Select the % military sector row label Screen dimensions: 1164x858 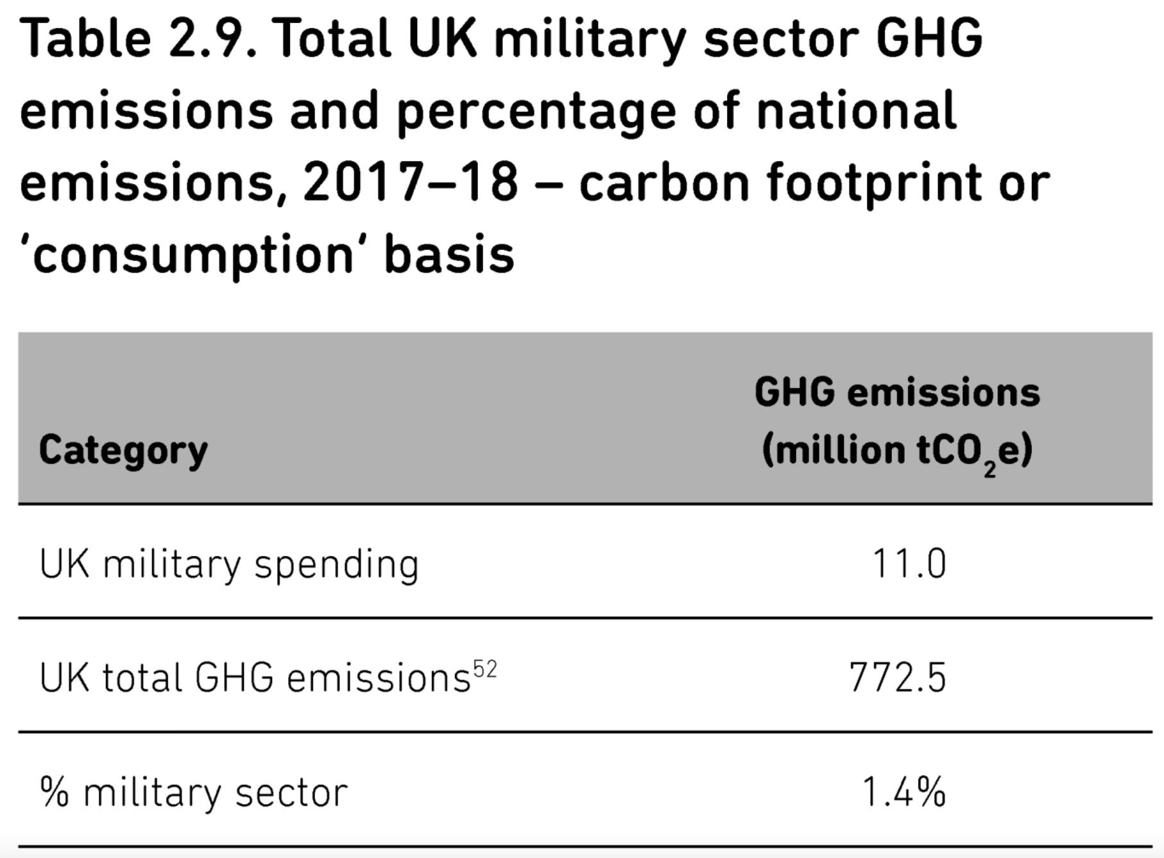[194, 792]
